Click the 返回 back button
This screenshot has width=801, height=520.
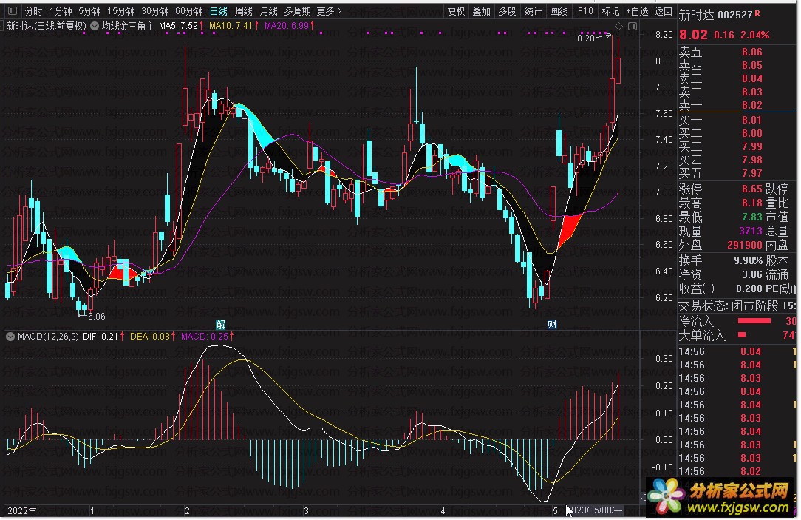[663, 11]
